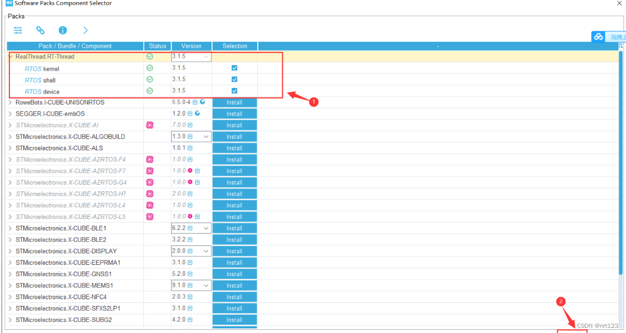
Task: Uncheck the RTOS kernel selection checkbox
Action: 234,68
